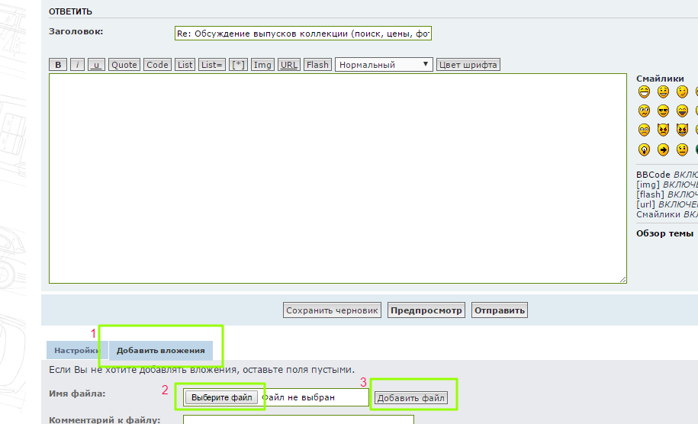698x424 pixels.
Task: Insert the shocked wide-eyed smiley
Action: pyautogui.click(x=644, y=111)
